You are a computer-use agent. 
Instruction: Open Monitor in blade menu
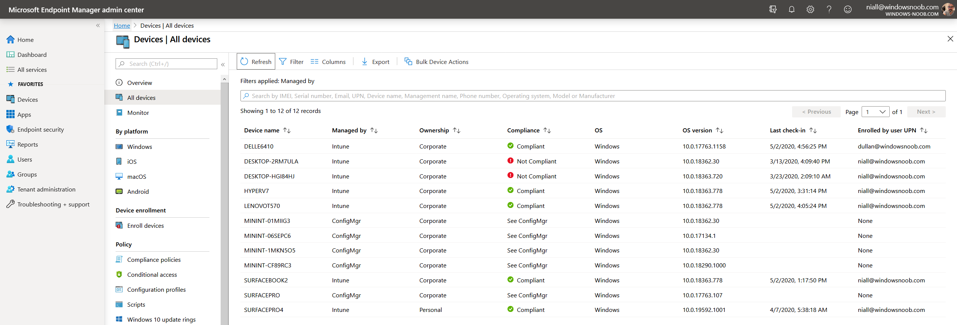click(x=132, y=113)
